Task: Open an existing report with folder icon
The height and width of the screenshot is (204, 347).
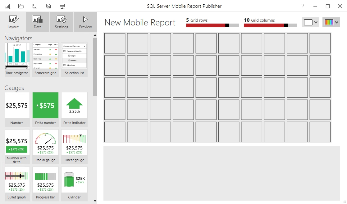Action: point(21,6)
